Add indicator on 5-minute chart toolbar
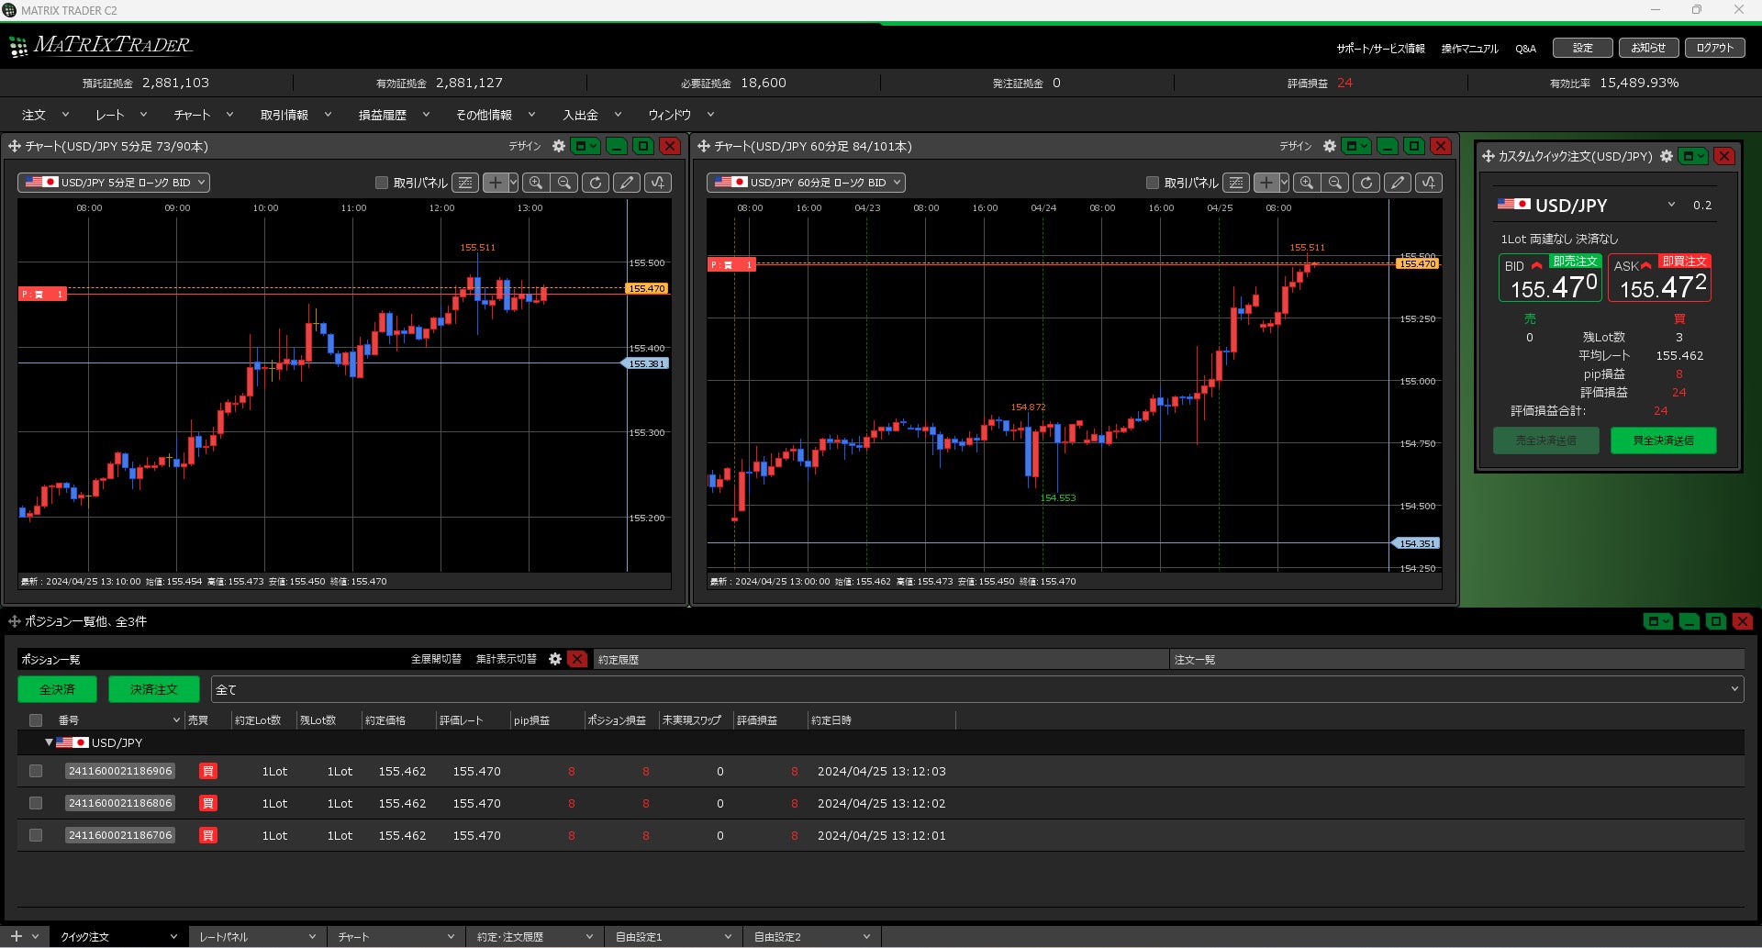The image size is (1762, 948). [x=658, y=183]
